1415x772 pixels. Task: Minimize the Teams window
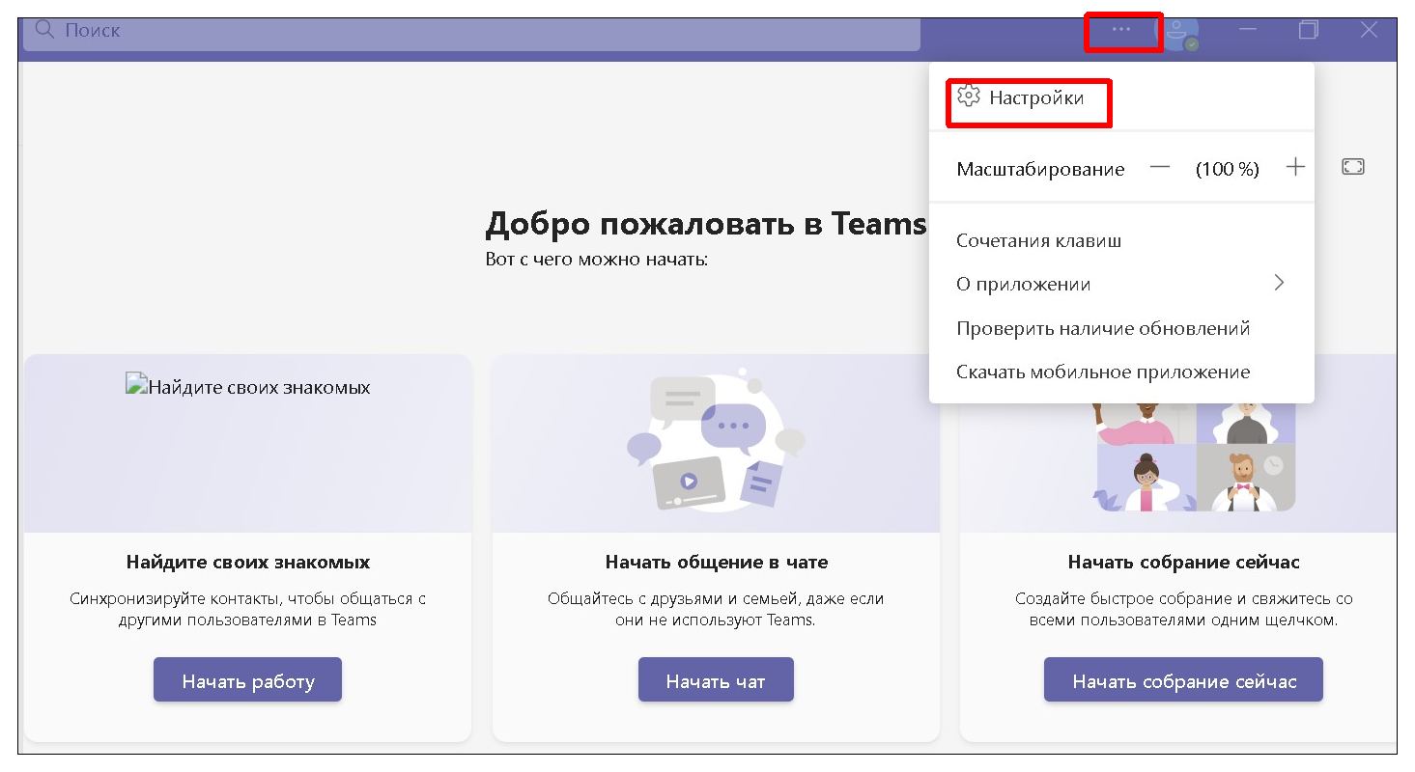(x=1248, y=30)
